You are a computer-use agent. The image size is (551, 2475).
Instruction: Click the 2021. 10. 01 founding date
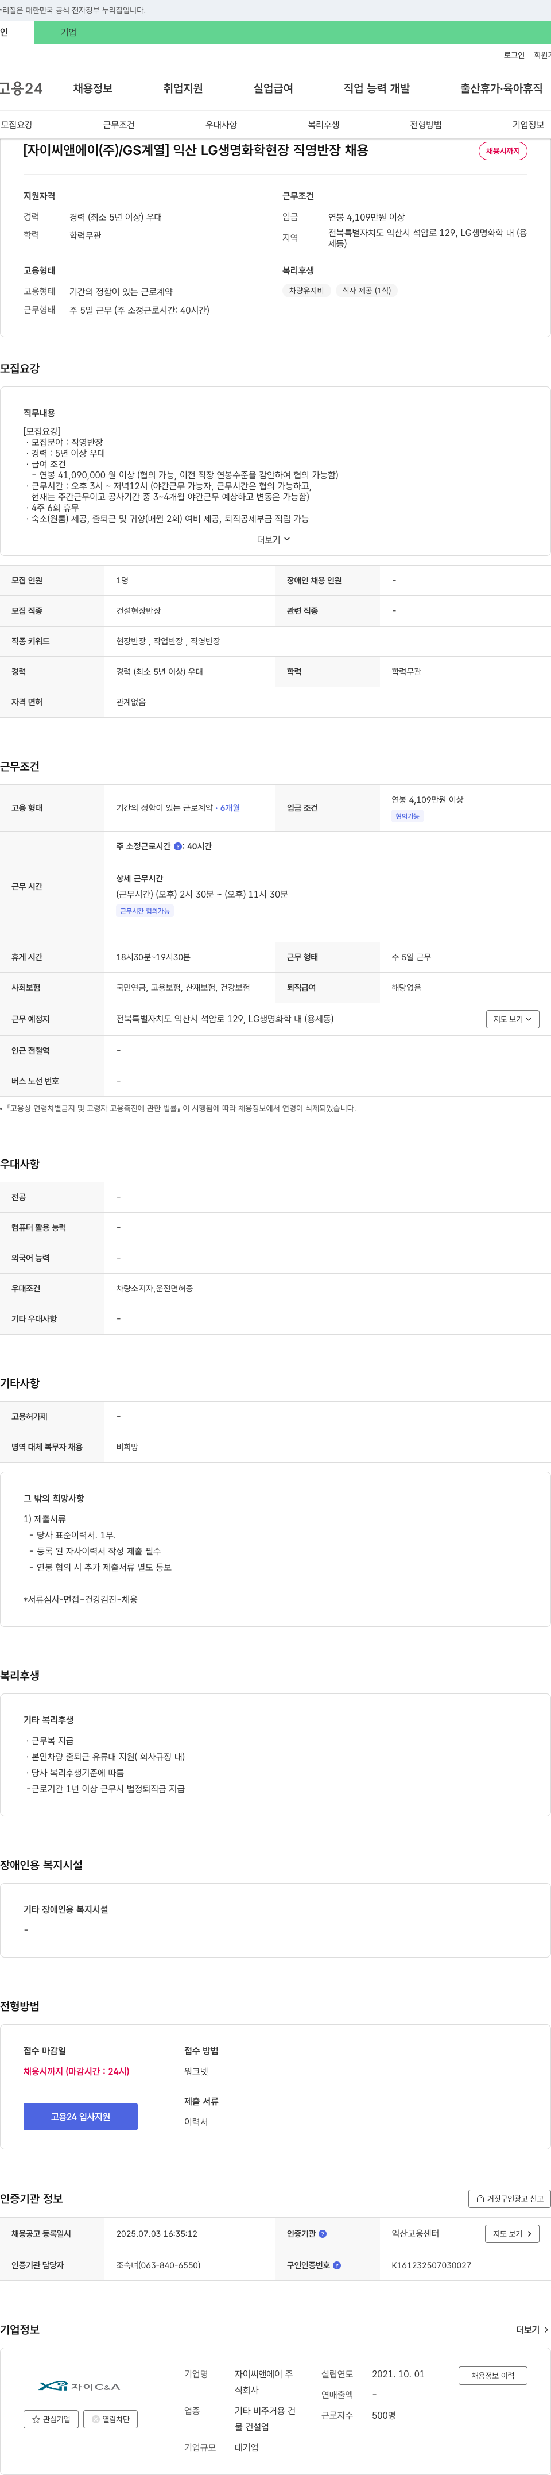pyautogui.click(x=398, y=2374)
